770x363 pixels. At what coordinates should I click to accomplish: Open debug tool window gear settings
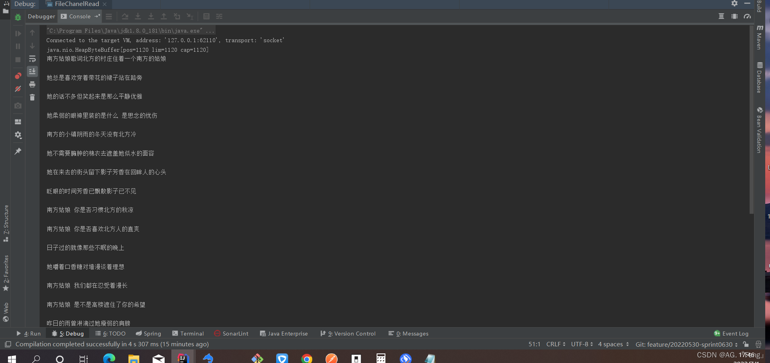pos(735,4)
